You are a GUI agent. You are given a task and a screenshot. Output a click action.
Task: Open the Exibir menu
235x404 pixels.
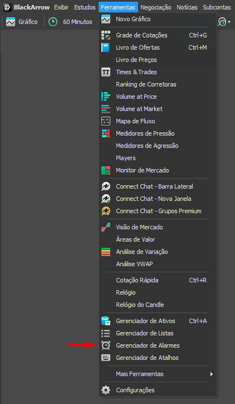61,7
